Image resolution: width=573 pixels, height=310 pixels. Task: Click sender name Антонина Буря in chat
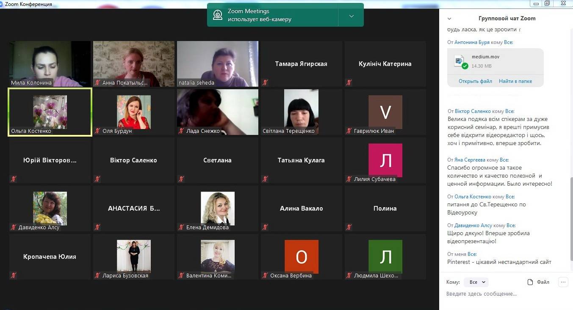[472, 42]
